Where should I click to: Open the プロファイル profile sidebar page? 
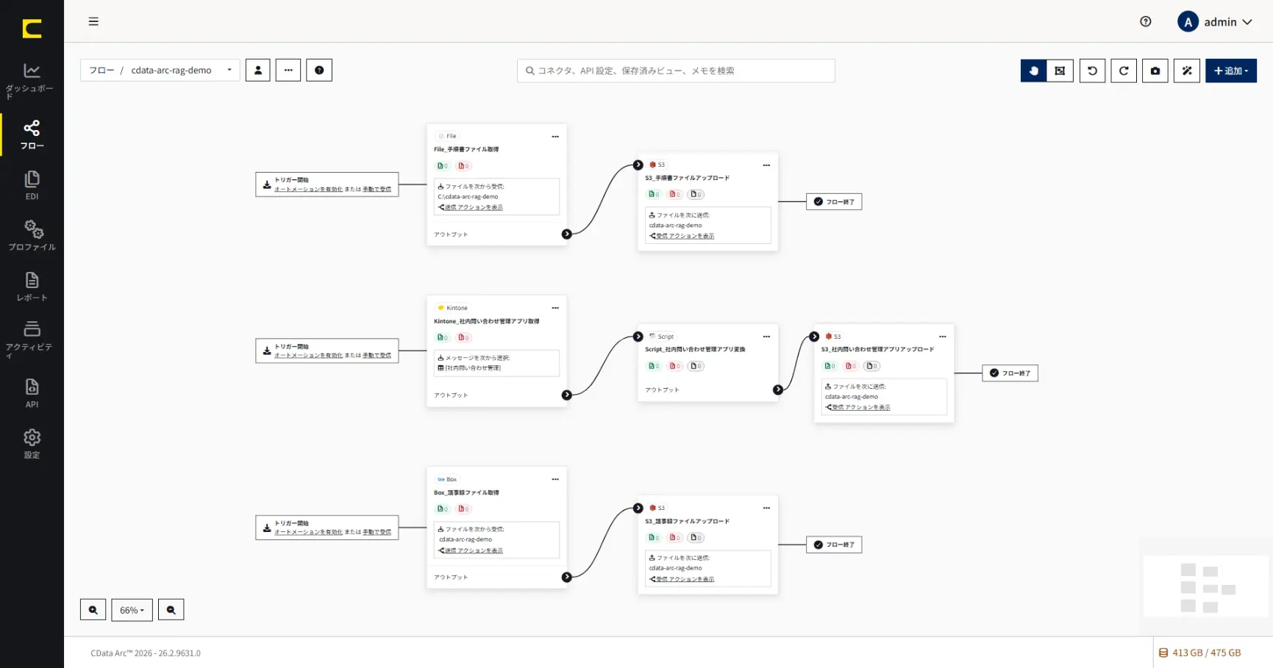coord(32,235)
